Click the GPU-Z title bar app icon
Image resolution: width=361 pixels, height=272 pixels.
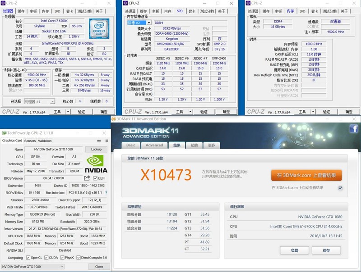click(x=4, y=133)
